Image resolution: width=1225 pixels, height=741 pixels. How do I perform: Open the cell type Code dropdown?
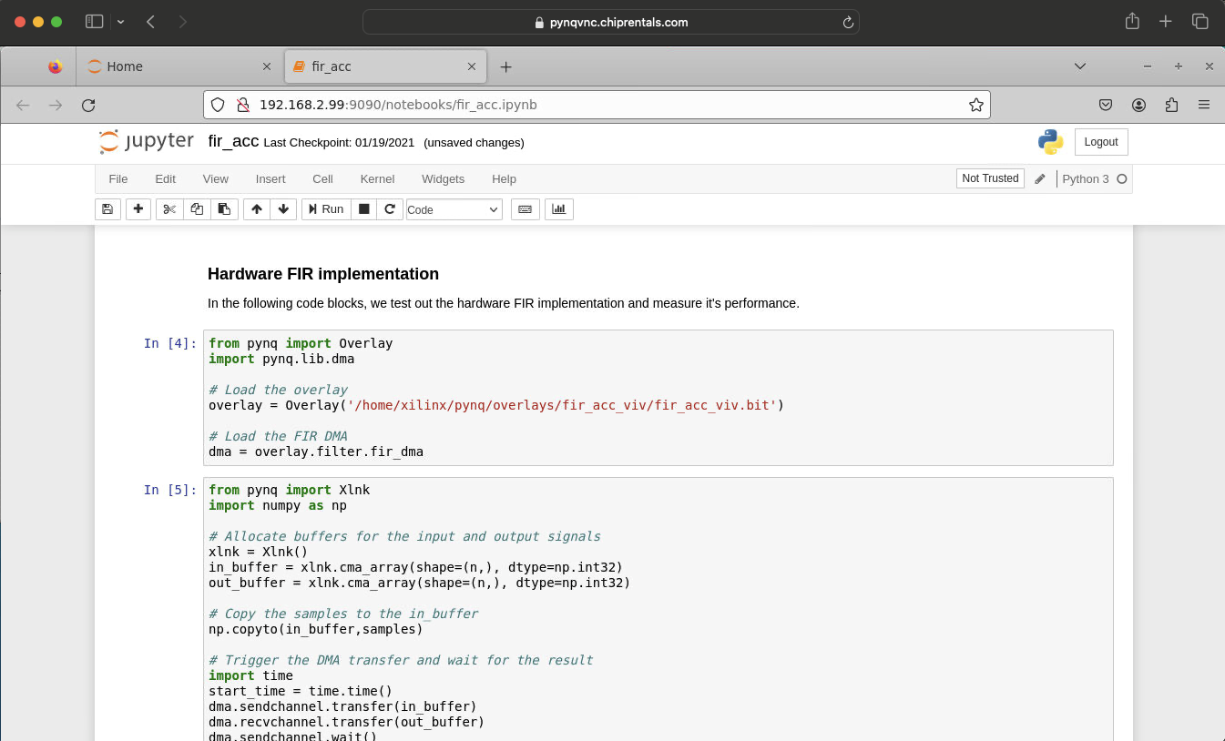pyautogui.click(x=454, y=209)
